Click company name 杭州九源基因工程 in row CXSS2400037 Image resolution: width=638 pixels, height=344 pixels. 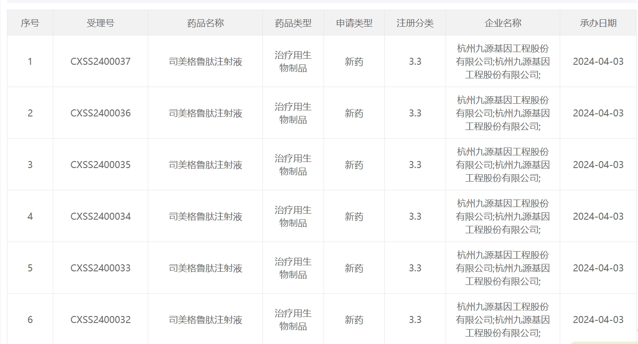click(x=503, y=62)
